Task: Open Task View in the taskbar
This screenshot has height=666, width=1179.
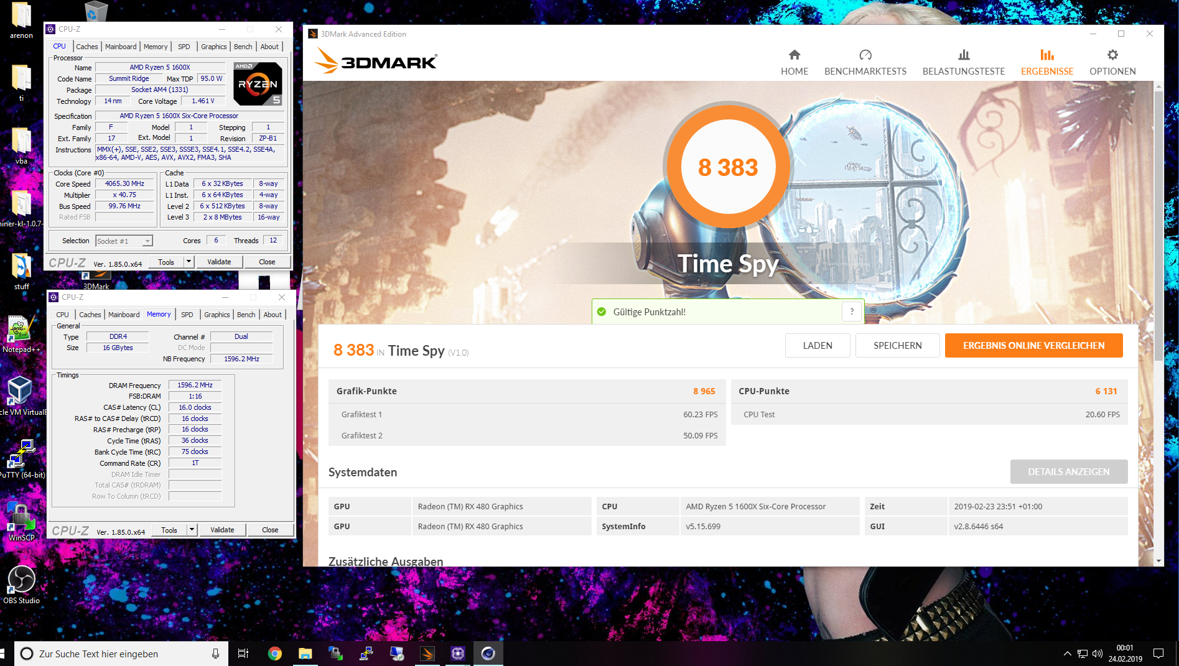Action: 243,654
